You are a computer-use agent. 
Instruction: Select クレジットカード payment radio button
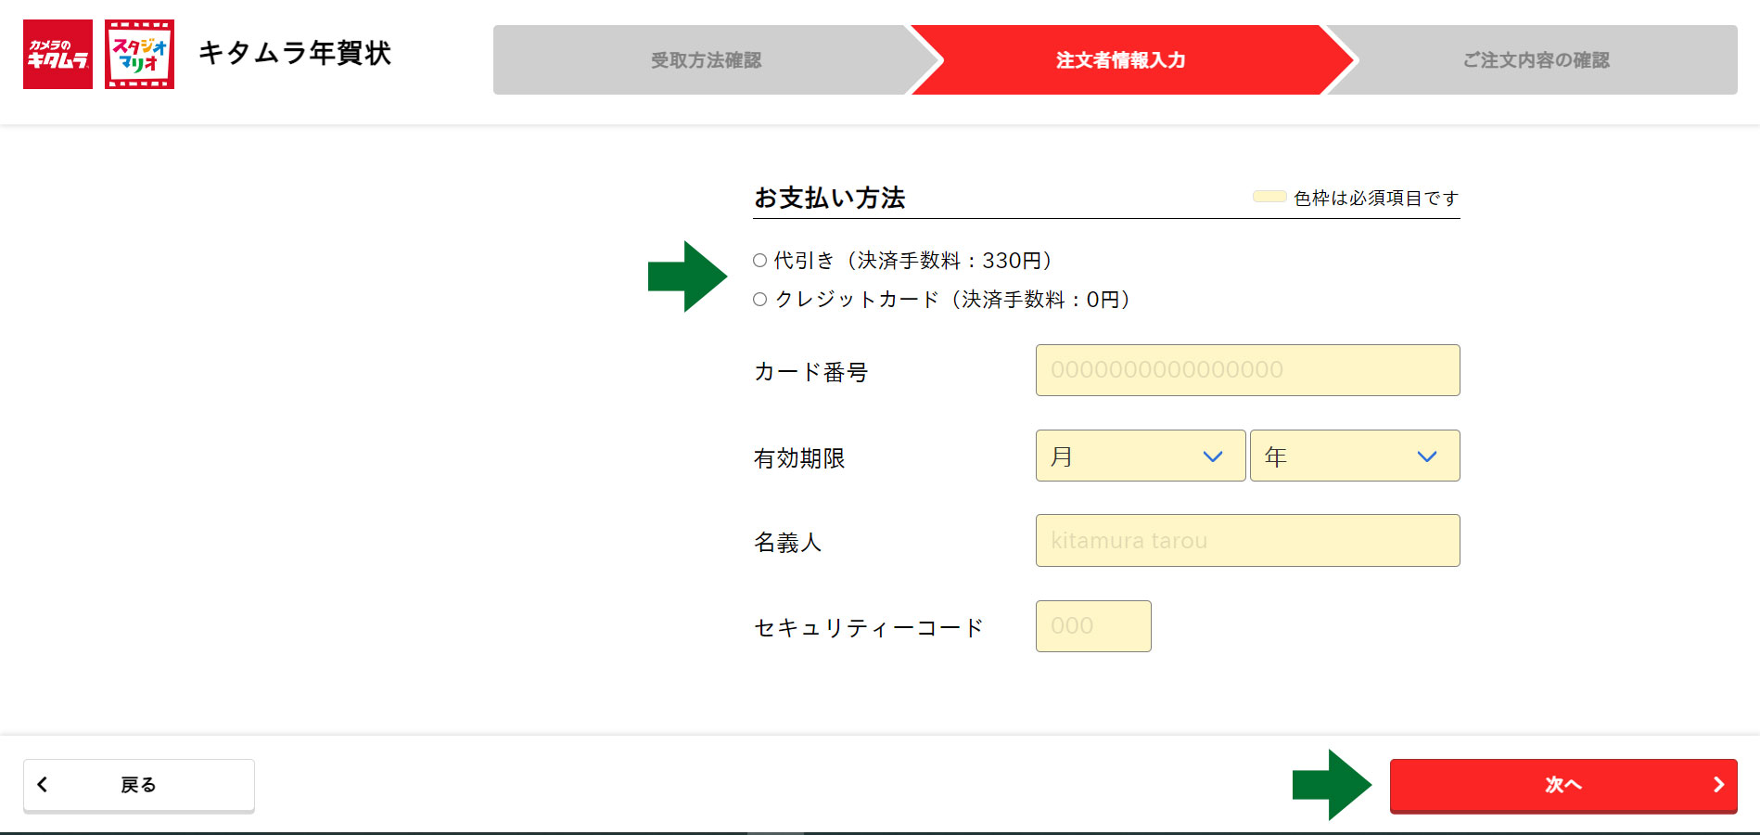759,300
